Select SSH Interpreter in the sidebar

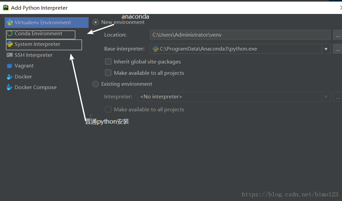(x=47, y=55)
